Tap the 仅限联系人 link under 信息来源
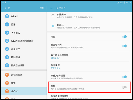 (x=55, y=68)
